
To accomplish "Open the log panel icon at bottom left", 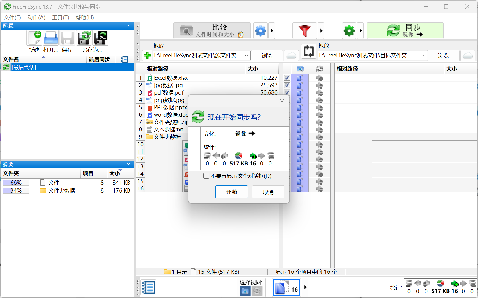I will click(148, 287).
